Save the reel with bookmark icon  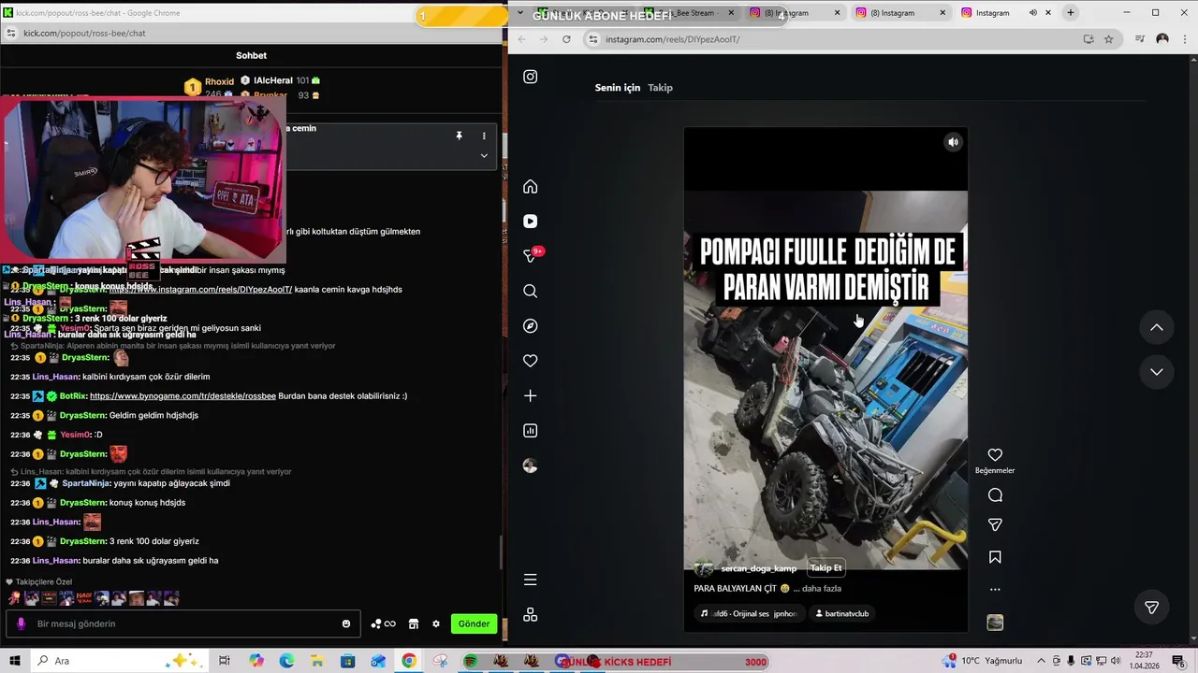click(x=995, y=557)
